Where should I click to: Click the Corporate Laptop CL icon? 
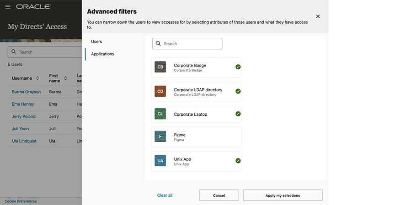pos(160,114)
